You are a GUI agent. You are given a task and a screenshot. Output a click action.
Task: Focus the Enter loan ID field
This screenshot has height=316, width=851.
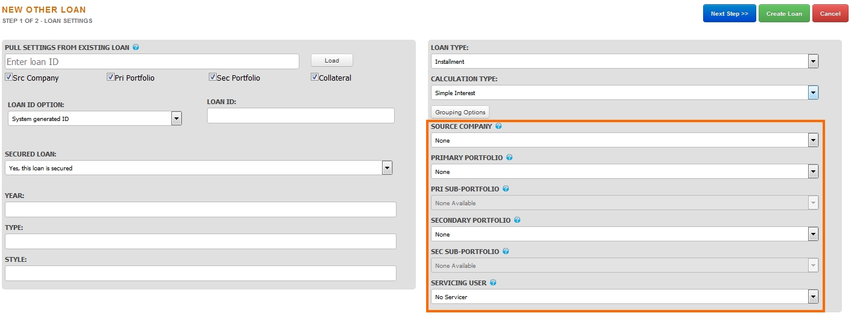152,61
